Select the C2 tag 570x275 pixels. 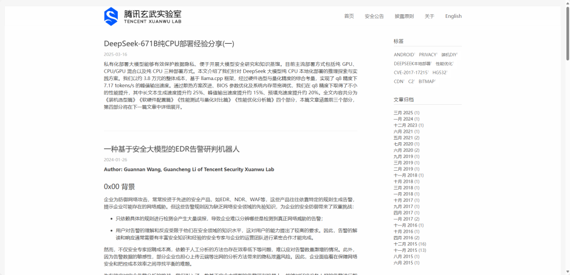pos(411,82)
